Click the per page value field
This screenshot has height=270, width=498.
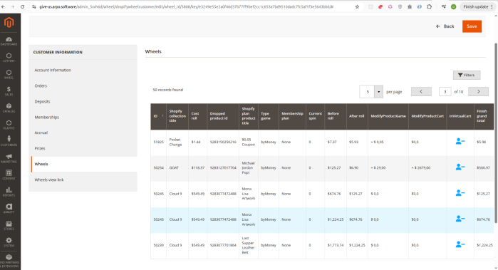pyautogui.click(x=368, y=92)
